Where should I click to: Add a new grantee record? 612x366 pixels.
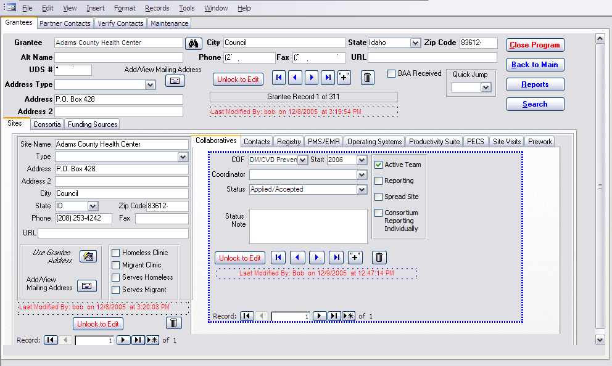tap(344, 78)
